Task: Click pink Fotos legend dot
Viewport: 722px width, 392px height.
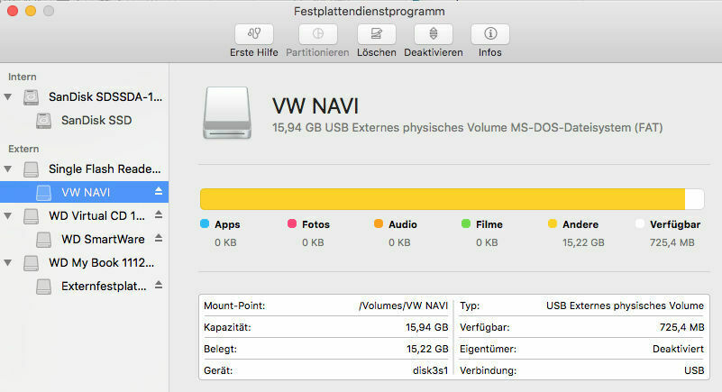Action: point(292,223)
